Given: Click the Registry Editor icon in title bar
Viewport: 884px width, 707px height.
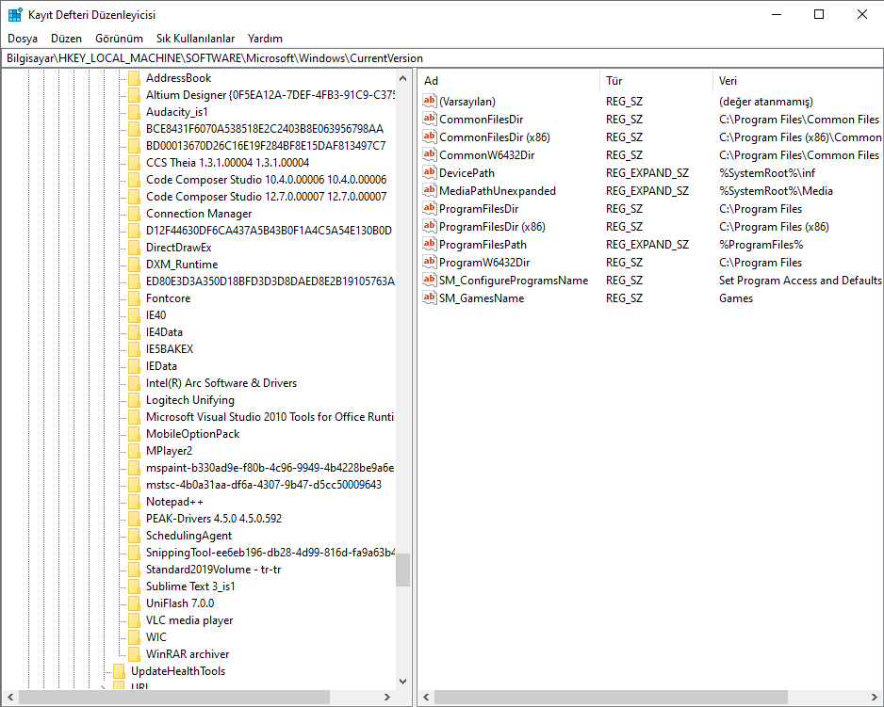Looking at the screenshot, I should 13,13.
